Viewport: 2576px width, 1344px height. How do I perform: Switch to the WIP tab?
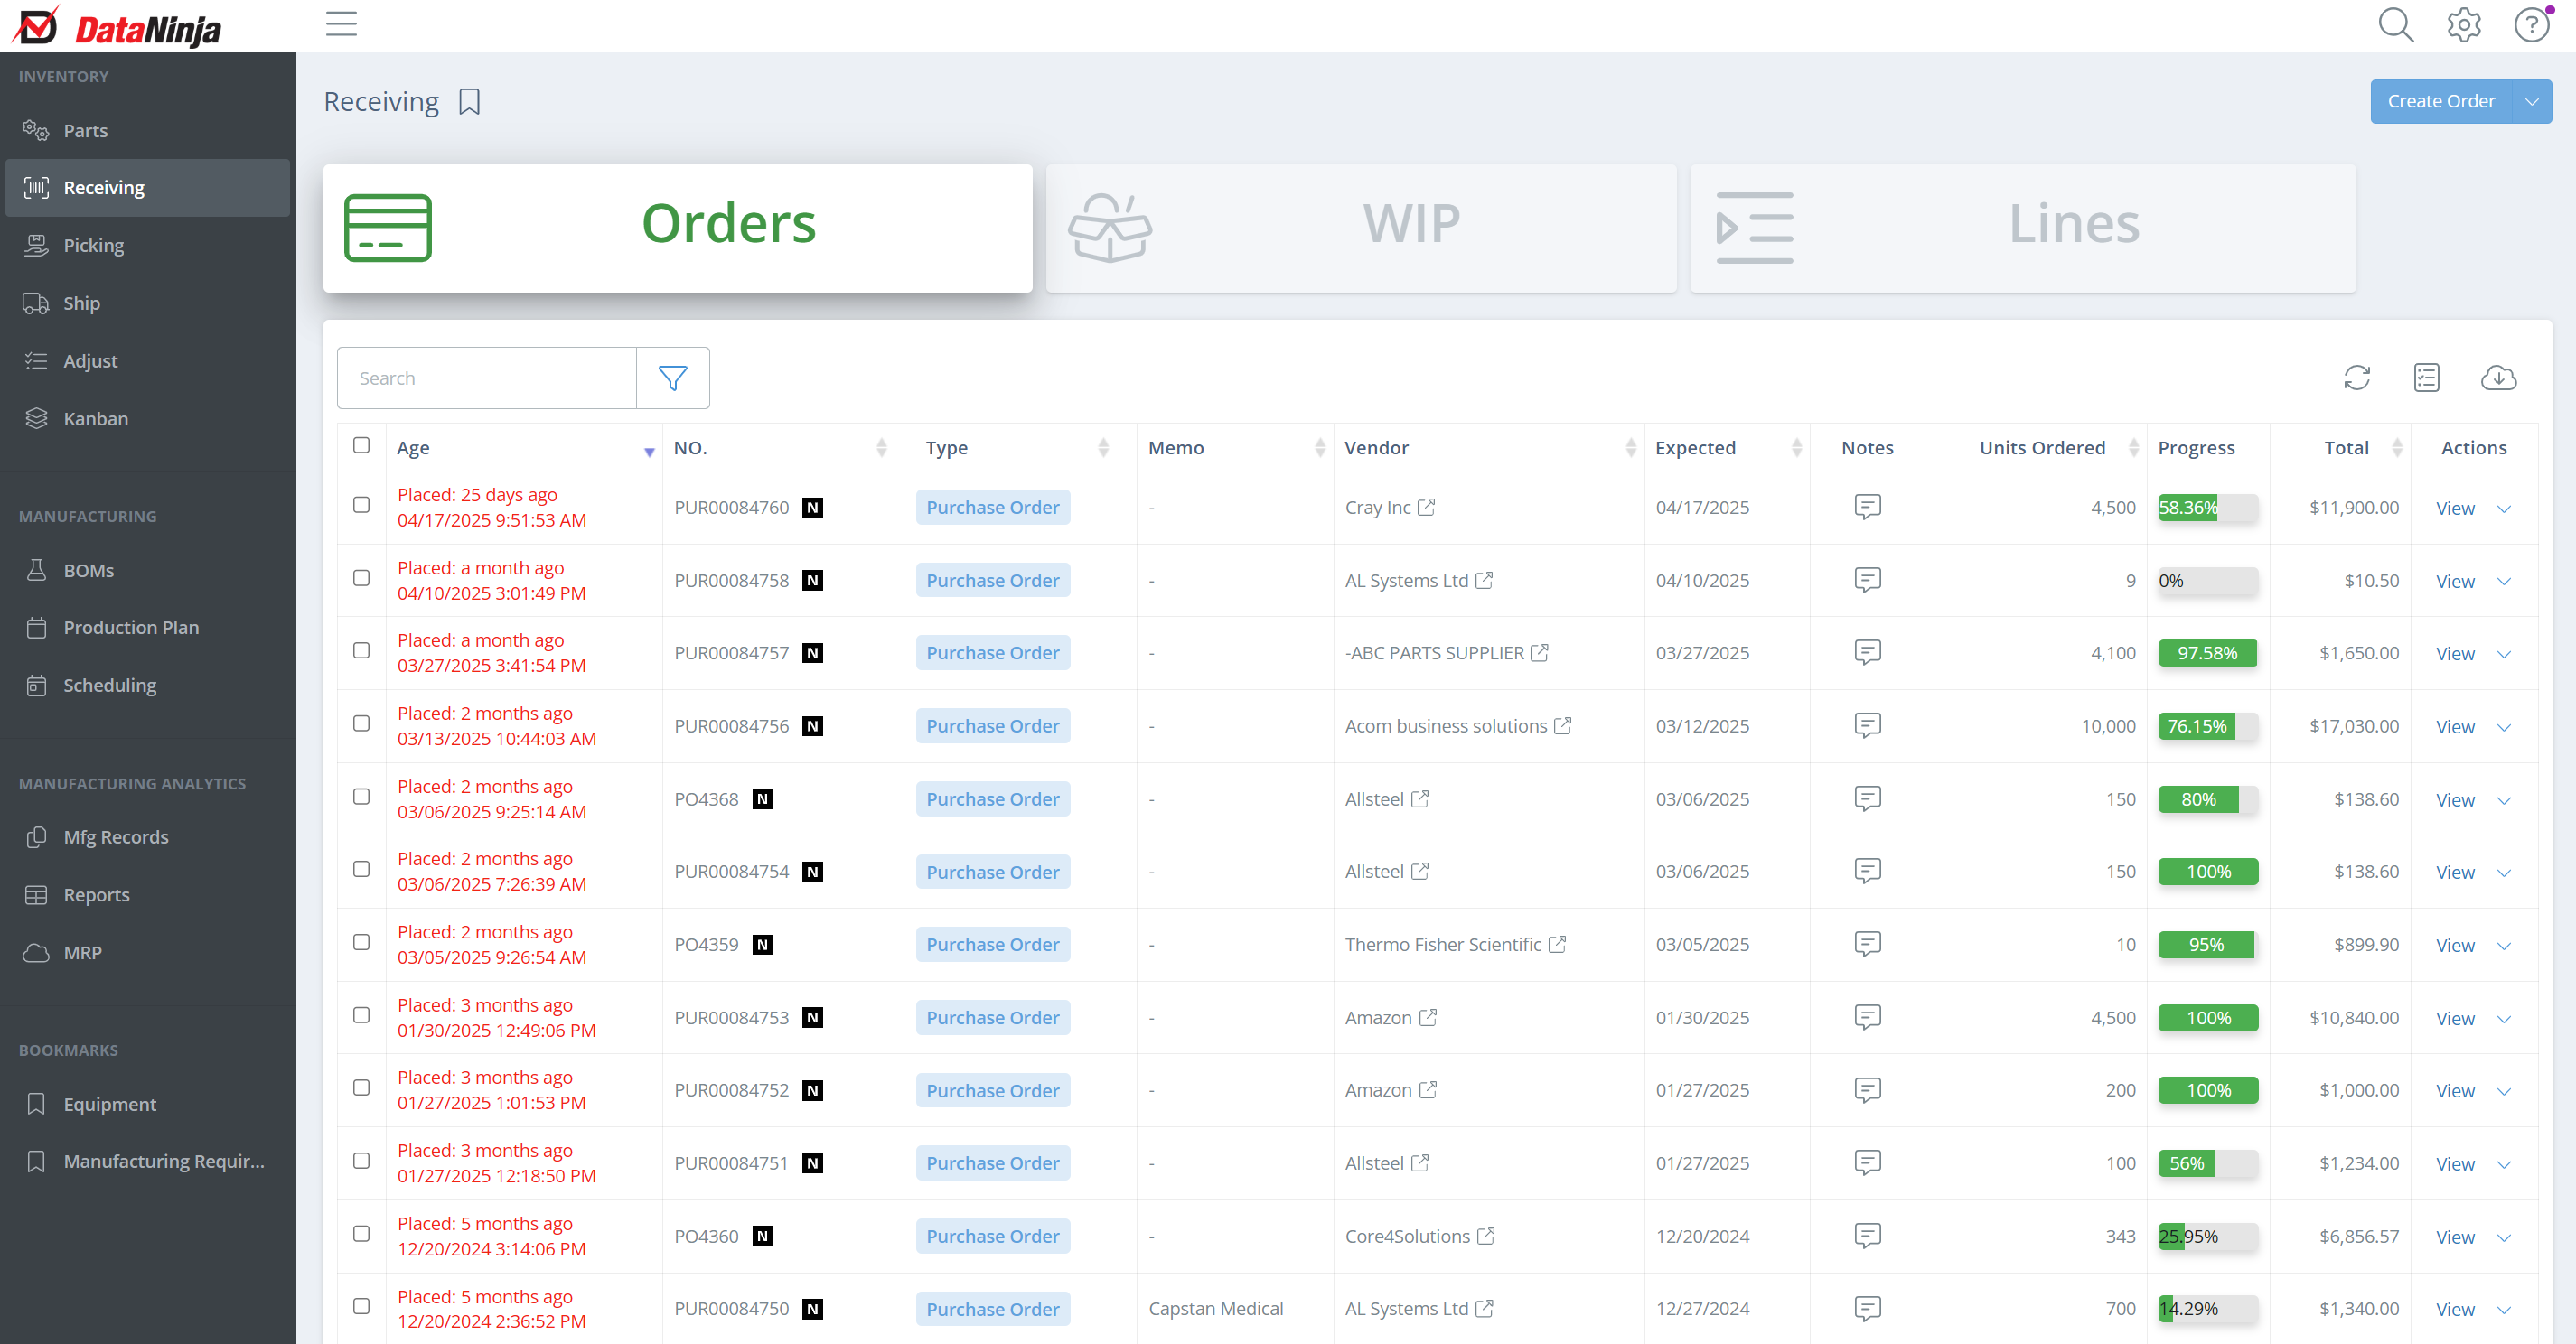[x=1360, y=228]
